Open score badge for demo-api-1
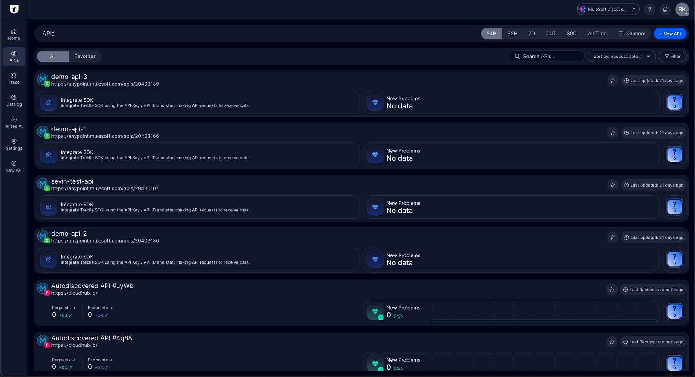 [x=675, y=155]
